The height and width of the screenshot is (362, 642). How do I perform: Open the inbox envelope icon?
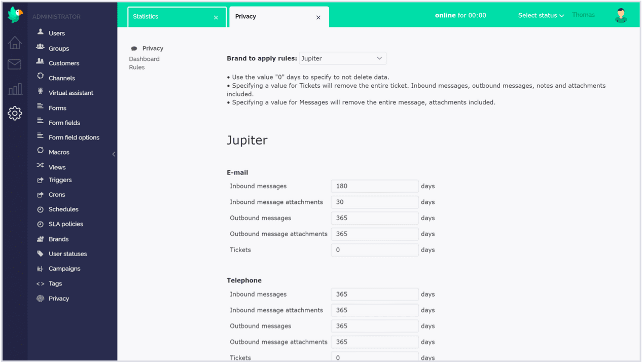(x=14, y=64)
